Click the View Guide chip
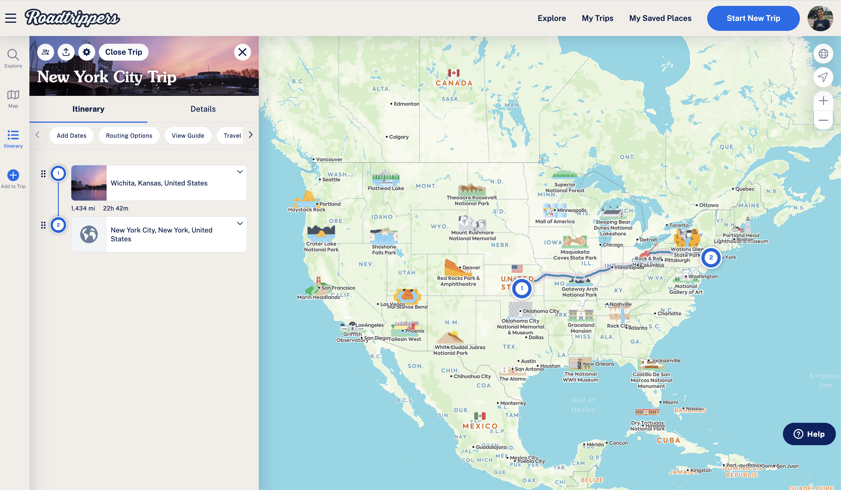 click(x=188, y=136)
